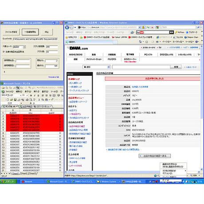Click the IE forward navigation arrow
The height and width of the screenshot is (204, 204).
tap(71, 27)
